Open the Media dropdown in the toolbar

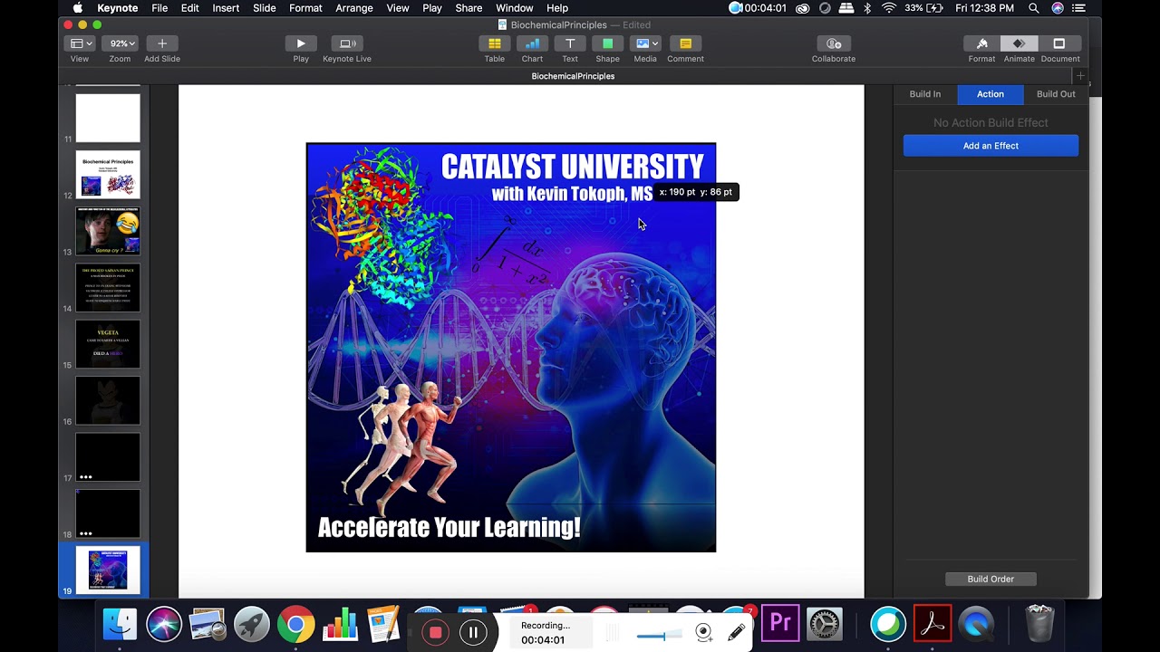pyautogui.click(x=645, y=43)
